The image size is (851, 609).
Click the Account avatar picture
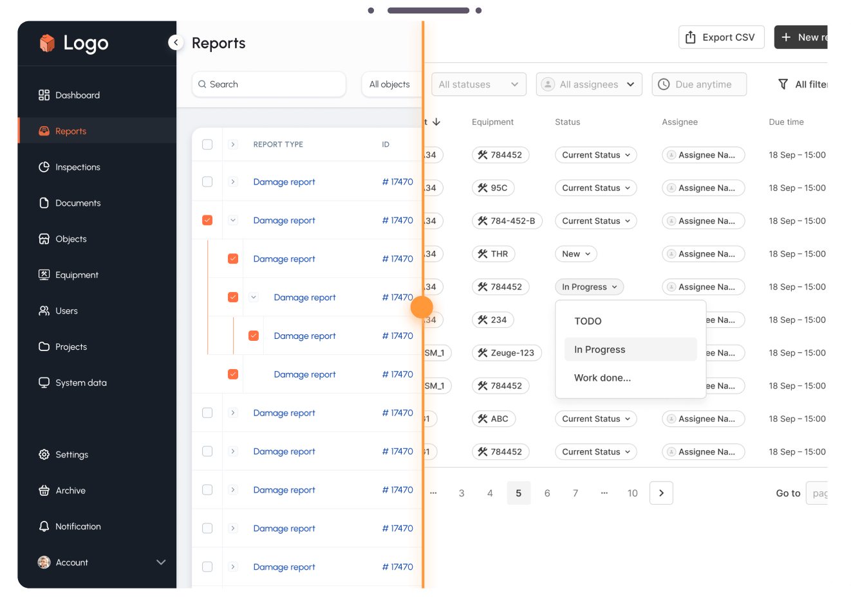point(44,563)
